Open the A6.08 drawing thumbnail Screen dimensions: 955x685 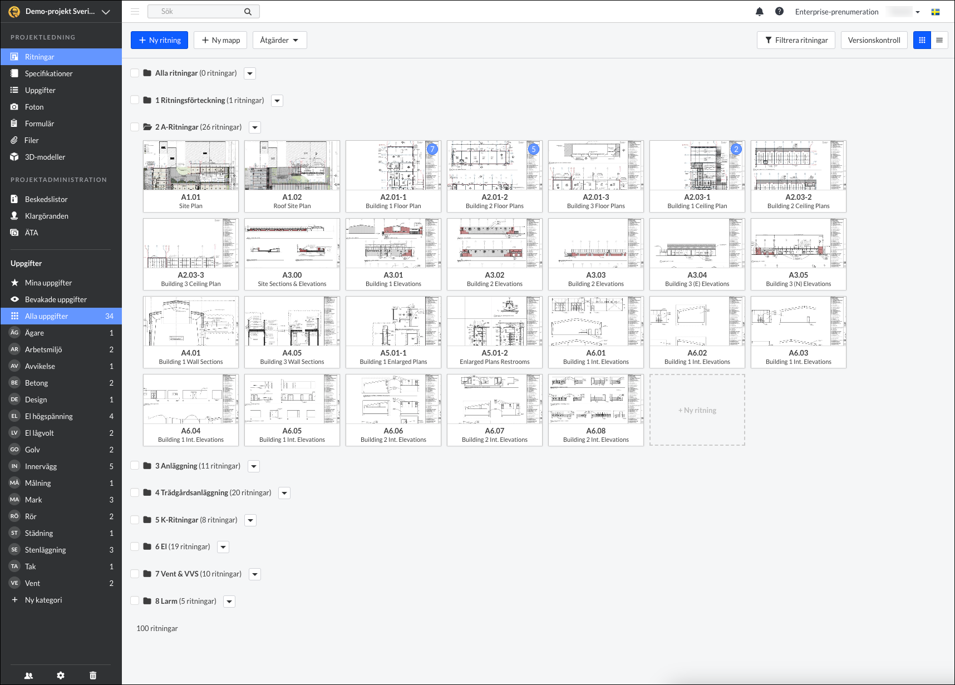coord(596,410)
